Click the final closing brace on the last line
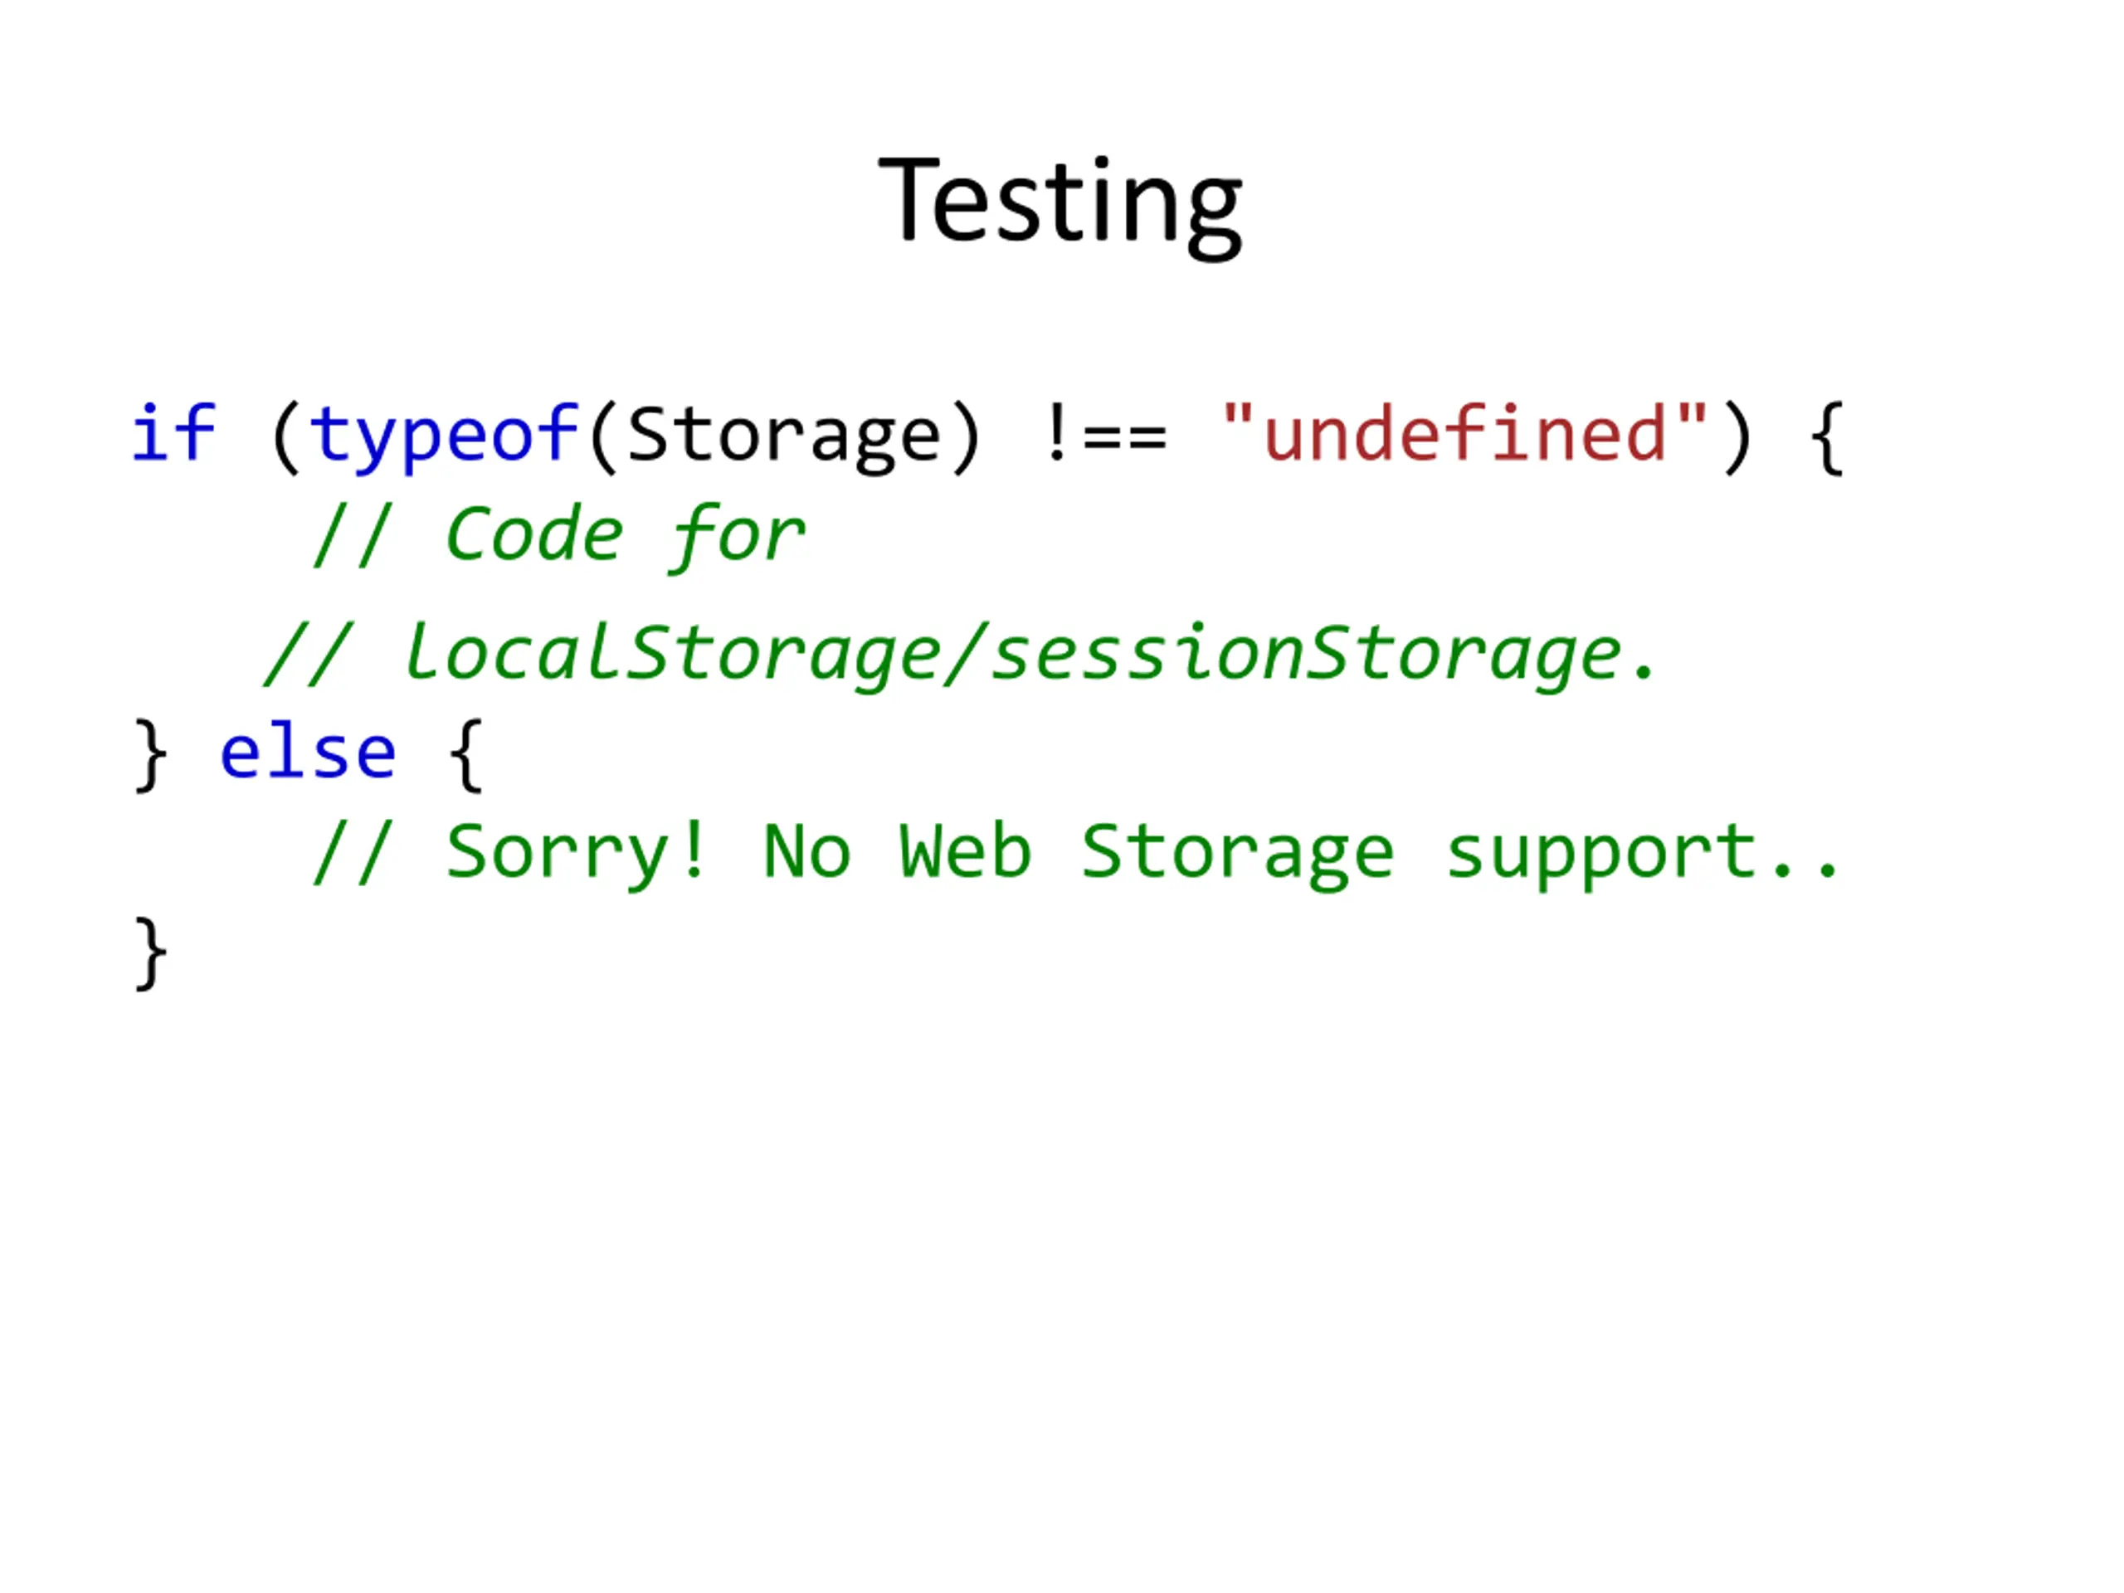The height and width of the screenshot is (1593, 2124). point(151,952)
